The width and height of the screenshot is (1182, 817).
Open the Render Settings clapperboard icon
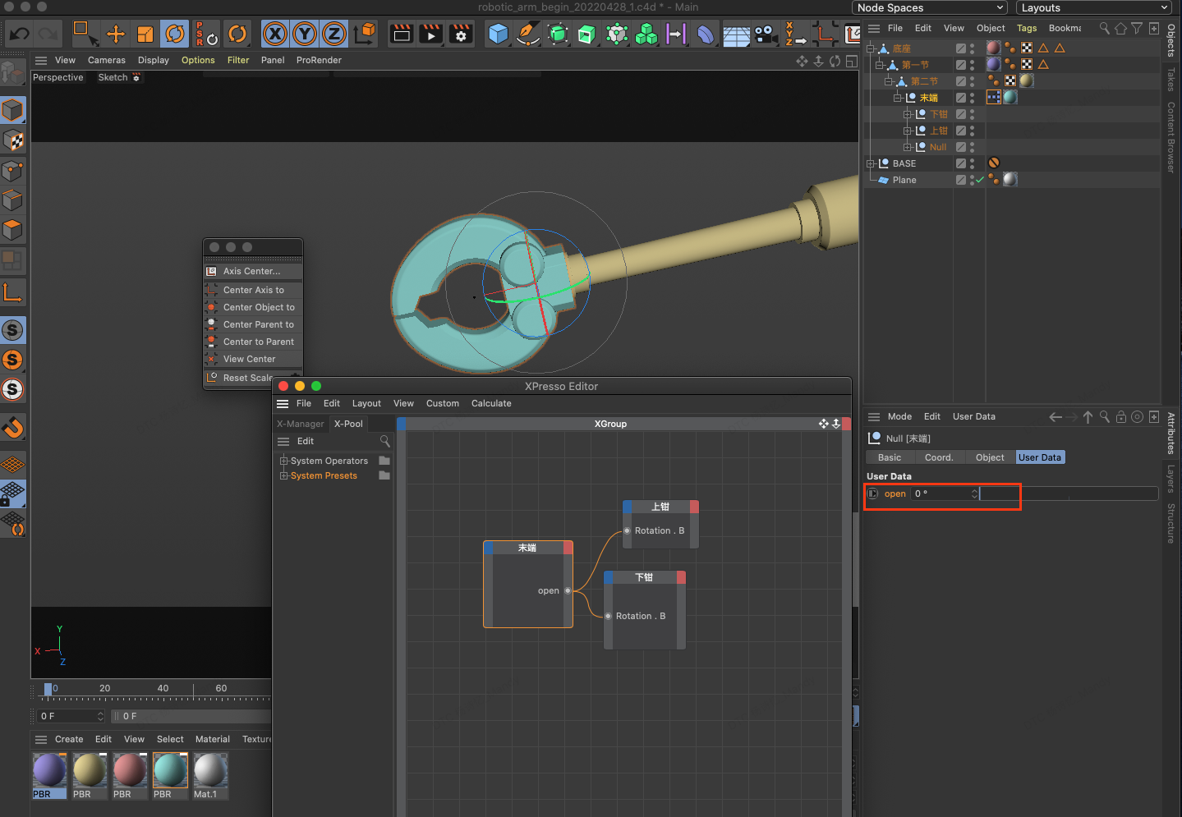461,34
